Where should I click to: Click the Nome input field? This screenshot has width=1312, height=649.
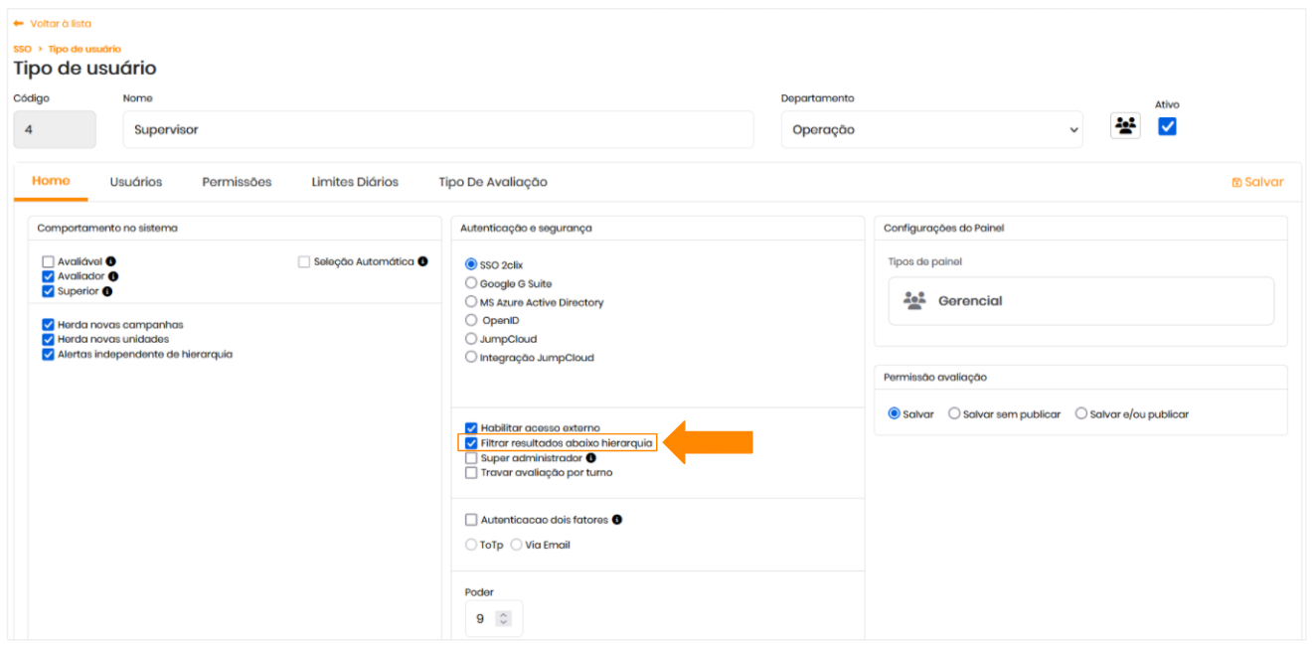(x=437, y=130)
